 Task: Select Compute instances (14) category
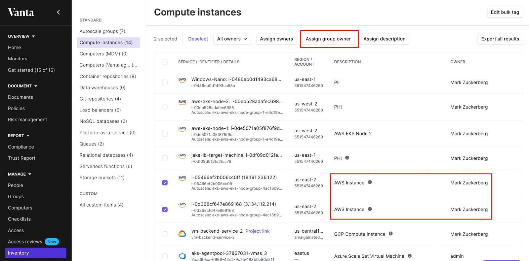(x=108, y=43)
